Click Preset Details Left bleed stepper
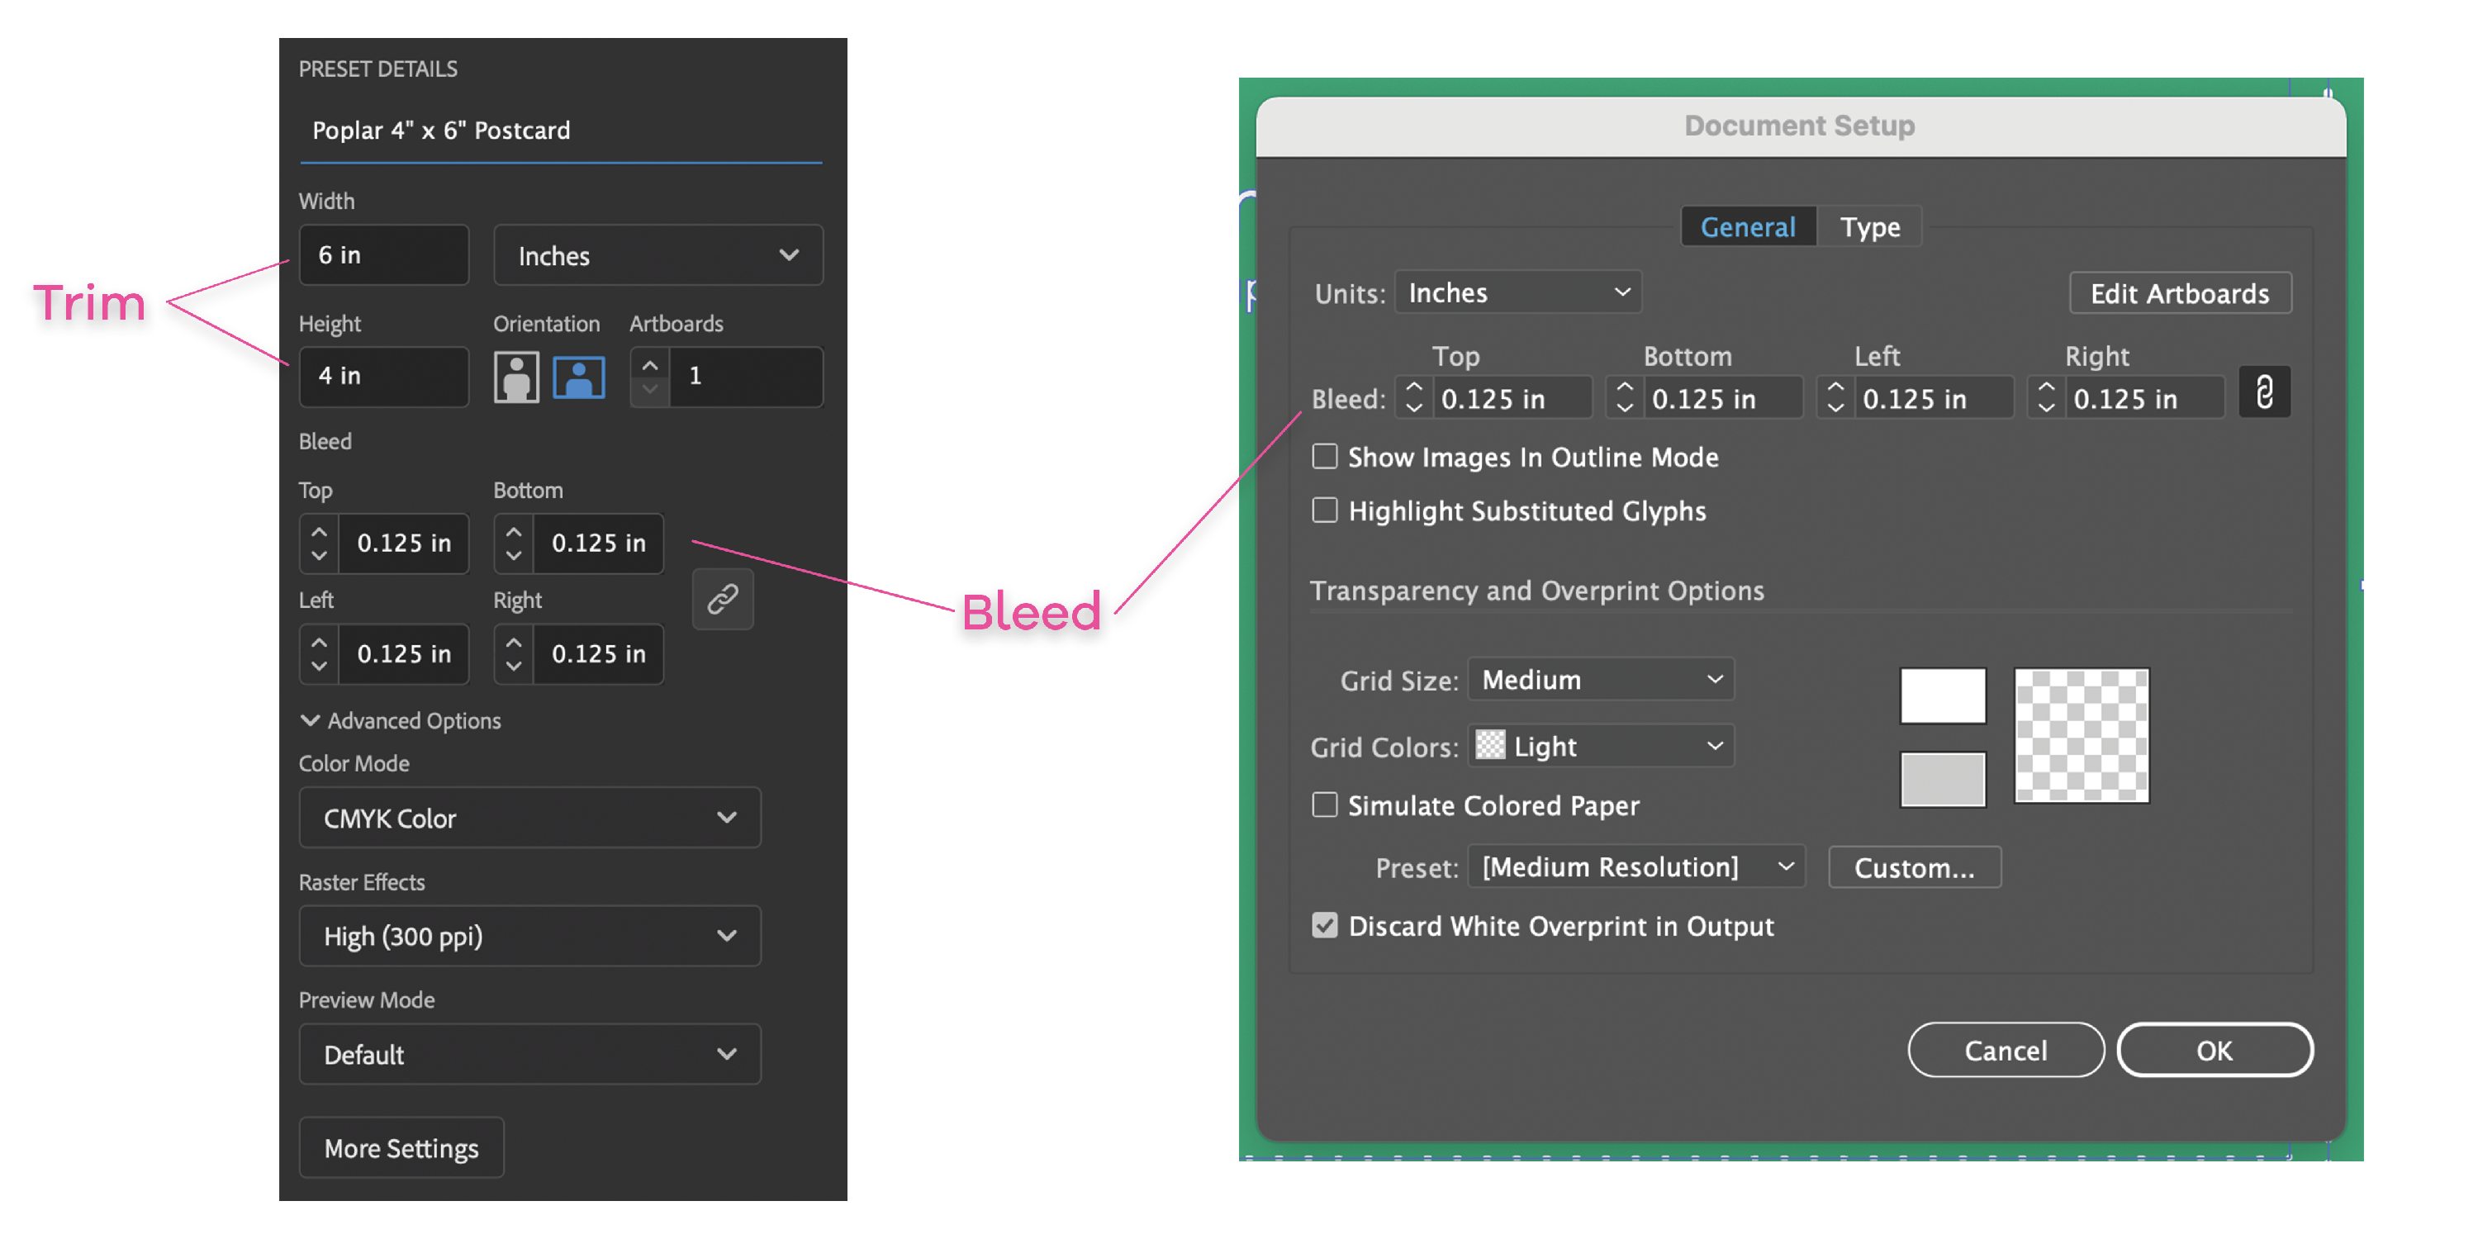The width and height of the screenshot is (2478, 1239). point(320,654)
